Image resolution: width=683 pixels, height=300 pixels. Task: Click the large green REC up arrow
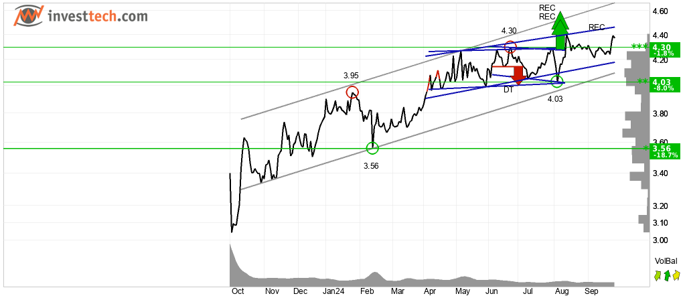coord(560,31)
